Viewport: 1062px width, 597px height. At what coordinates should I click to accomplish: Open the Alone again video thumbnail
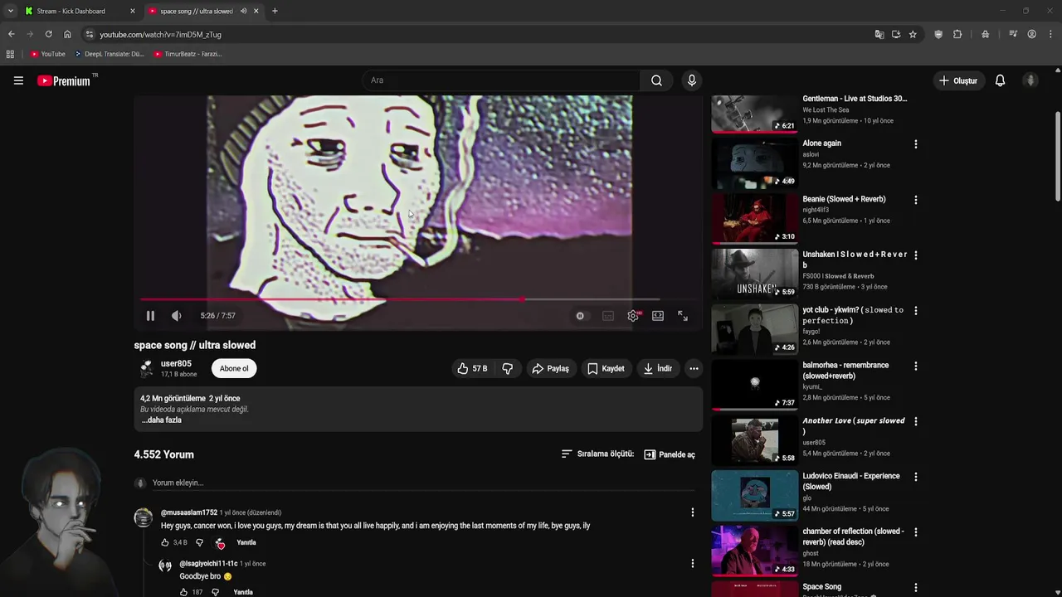[x=754, y=163]
